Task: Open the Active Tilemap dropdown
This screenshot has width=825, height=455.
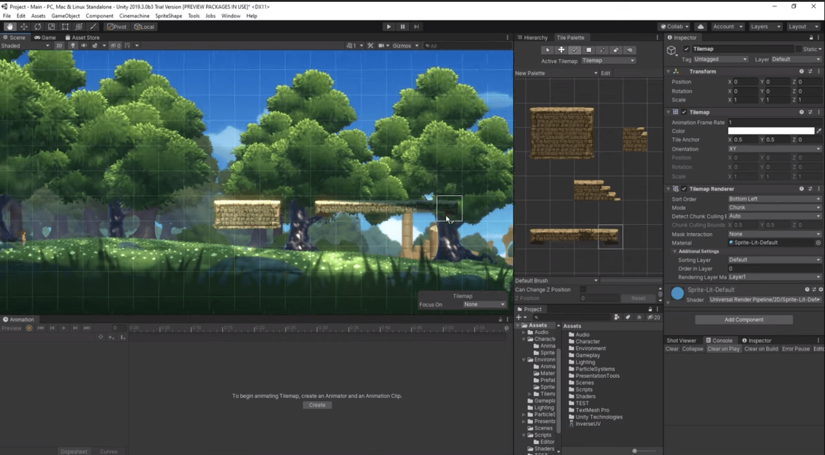Action: point(608,60)
